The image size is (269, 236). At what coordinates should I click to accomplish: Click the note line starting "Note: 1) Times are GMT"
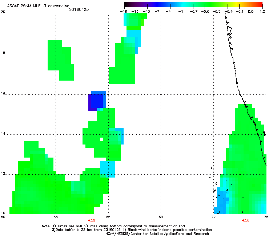pos(113,226)
